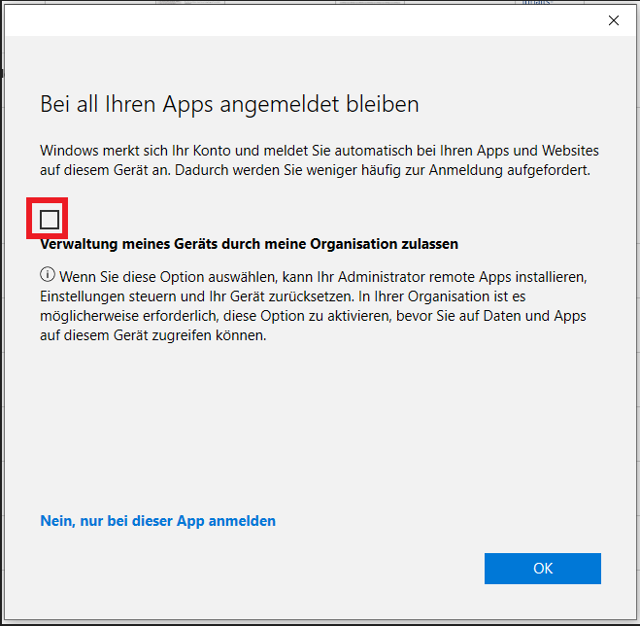Click the white title bar of the dialog
The image size is (640, 626).
[x=291, y=19]
